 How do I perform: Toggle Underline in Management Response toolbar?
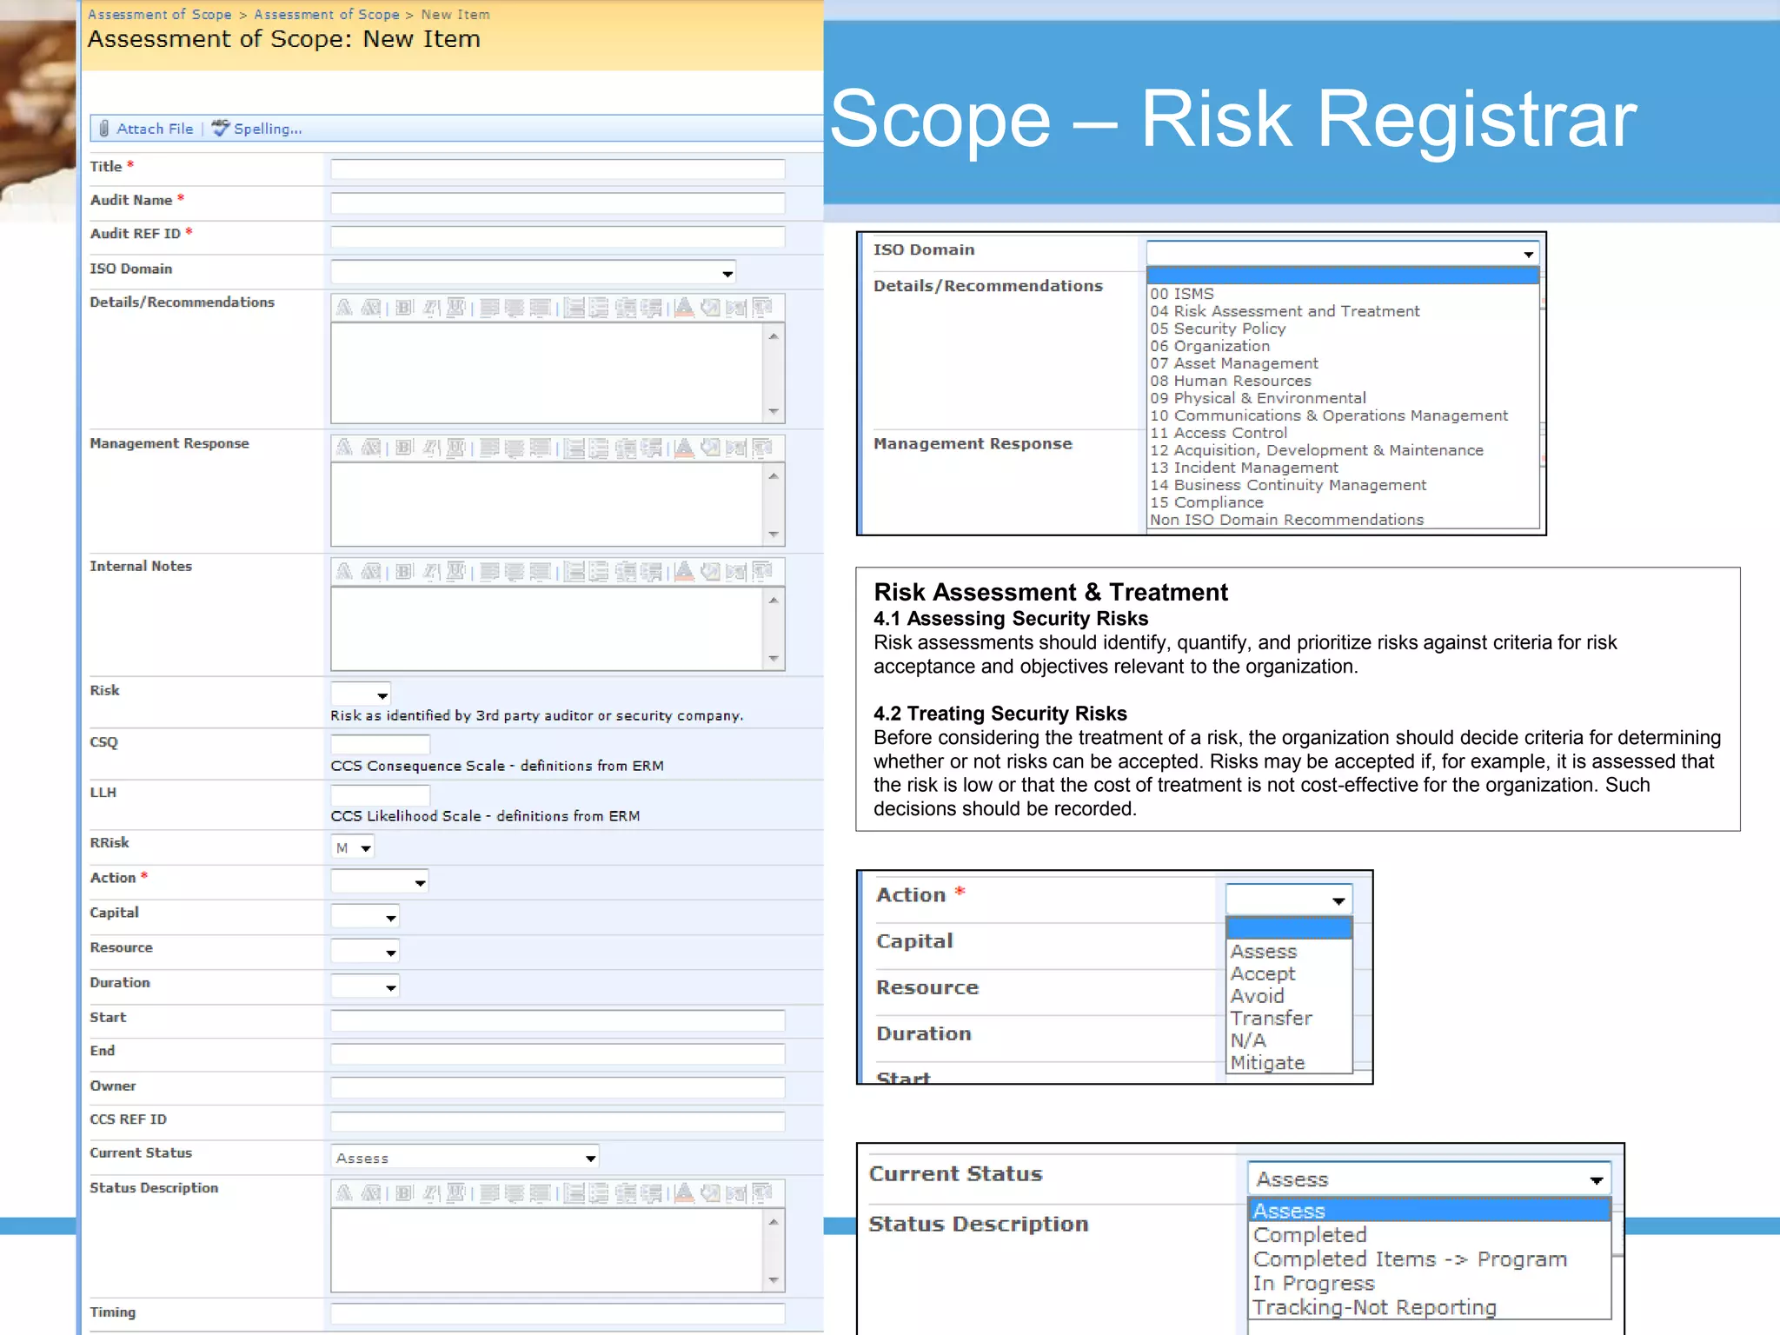[x=455, y=448]
